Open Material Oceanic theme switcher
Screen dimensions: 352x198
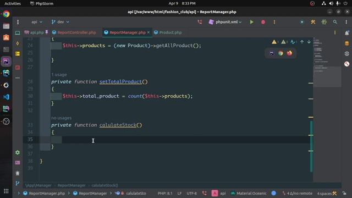point(249,193)
